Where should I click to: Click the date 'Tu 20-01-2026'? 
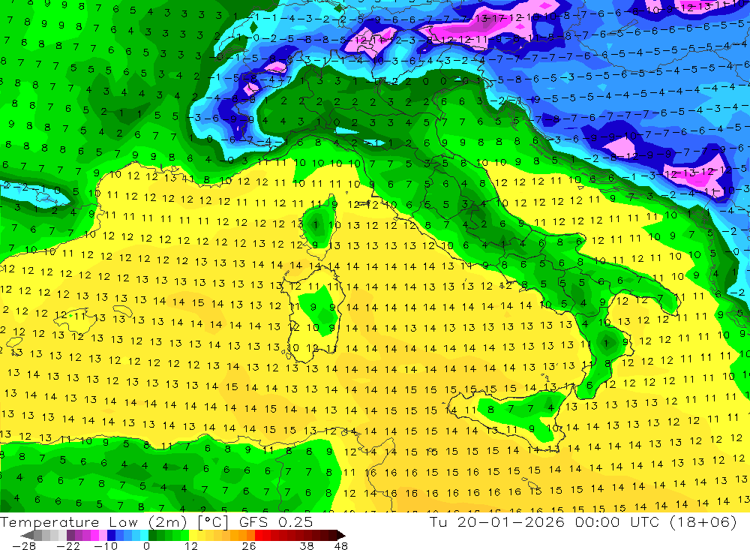[x=497, y=522]
